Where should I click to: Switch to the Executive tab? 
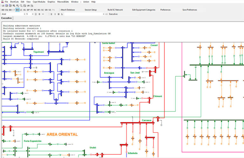click(7, 18)
